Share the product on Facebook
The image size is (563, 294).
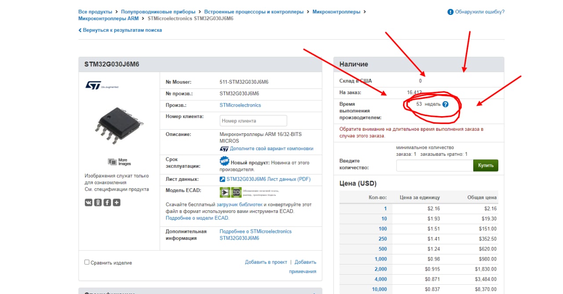(107, 202)
